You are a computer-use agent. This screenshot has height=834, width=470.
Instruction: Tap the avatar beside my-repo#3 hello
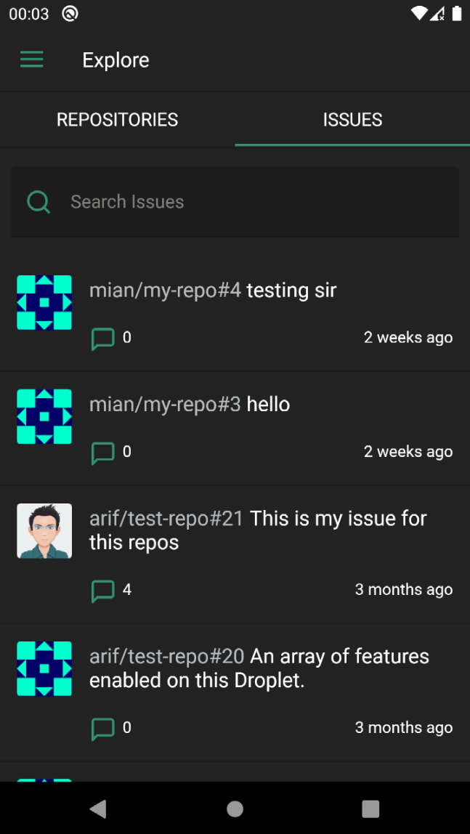(44, 416)
